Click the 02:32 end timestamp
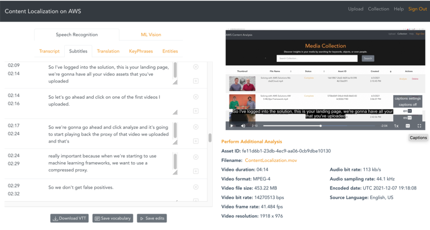Image resolution: width=430 pixels, height=230 pixels. [x=14, y=194]
